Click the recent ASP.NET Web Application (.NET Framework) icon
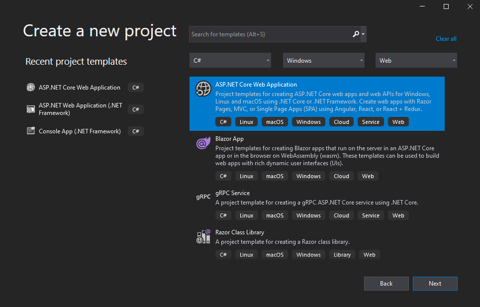This screenshot has width=480, height=307. 31,109
